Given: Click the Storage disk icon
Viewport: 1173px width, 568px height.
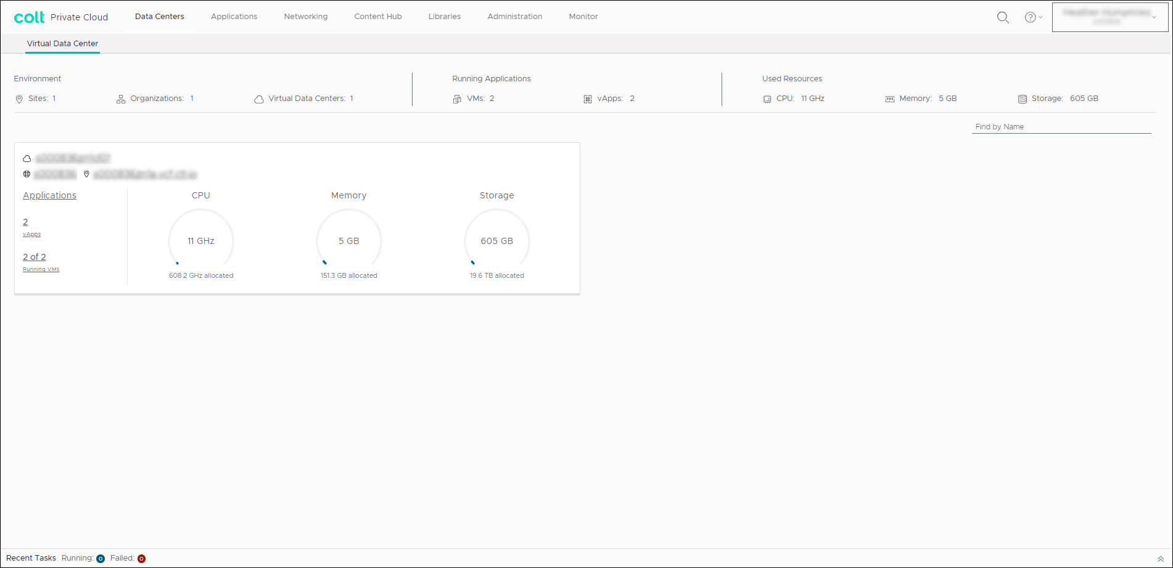Looking at the screenshot, I should 1023,99.
